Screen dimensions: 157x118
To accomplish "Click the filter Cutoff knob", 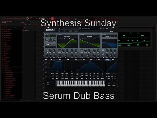I will click(107, 50).
